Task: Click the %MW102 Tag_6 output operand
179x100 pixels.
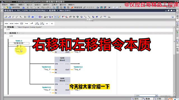Action: click(x=78, y=68)
